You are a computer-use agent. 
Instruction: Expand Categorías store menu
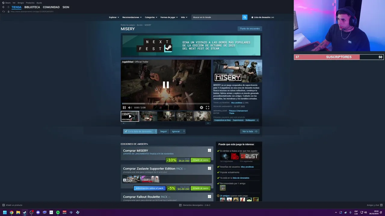(151, 17)
